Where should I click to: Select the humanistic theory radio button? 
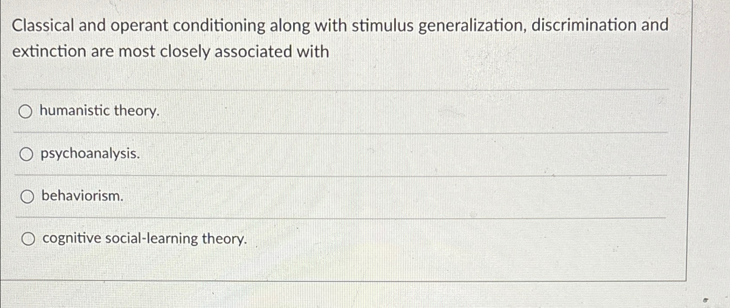[27, 111]
